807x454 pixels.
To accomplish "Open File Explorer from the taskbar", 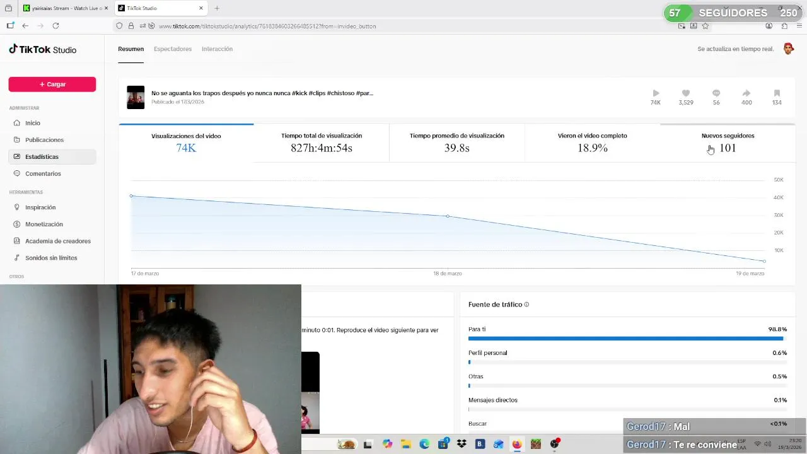I will tap(405, 444).
